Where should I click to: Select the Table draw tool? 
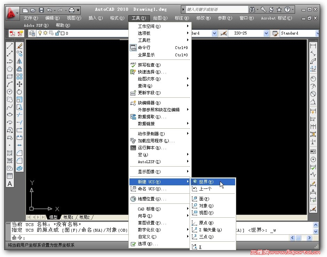click(x=10, y=176)
